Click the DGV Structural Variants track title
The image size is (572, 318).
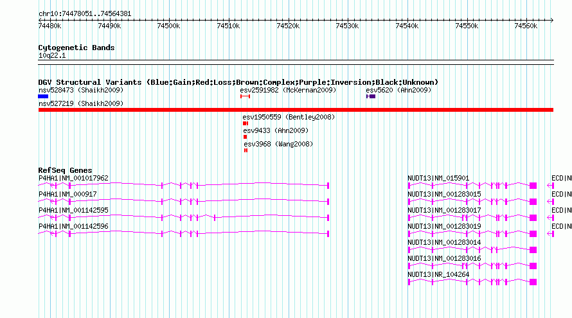[238, 82]
